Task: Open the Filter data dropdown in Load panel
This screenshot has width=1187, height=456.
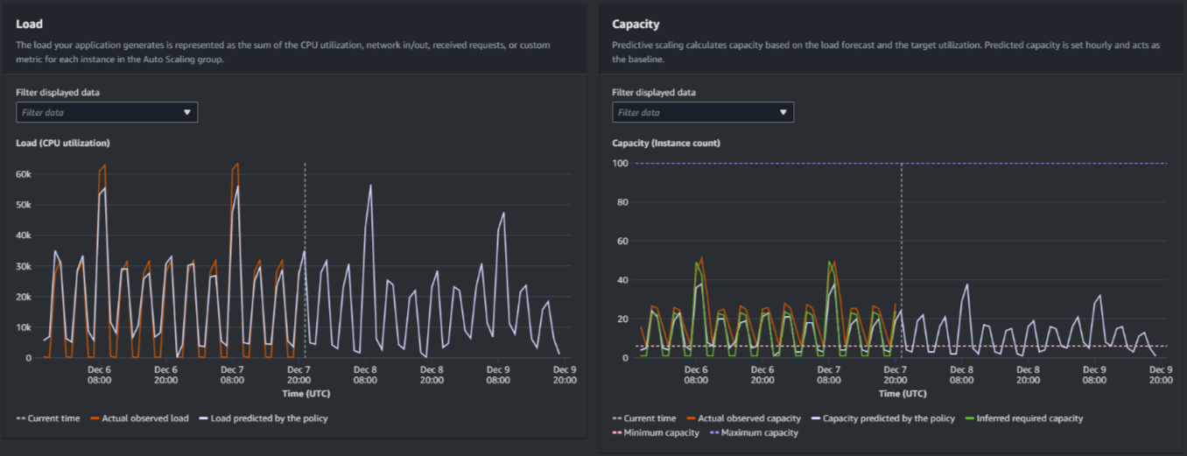Action: pos(107,112)
